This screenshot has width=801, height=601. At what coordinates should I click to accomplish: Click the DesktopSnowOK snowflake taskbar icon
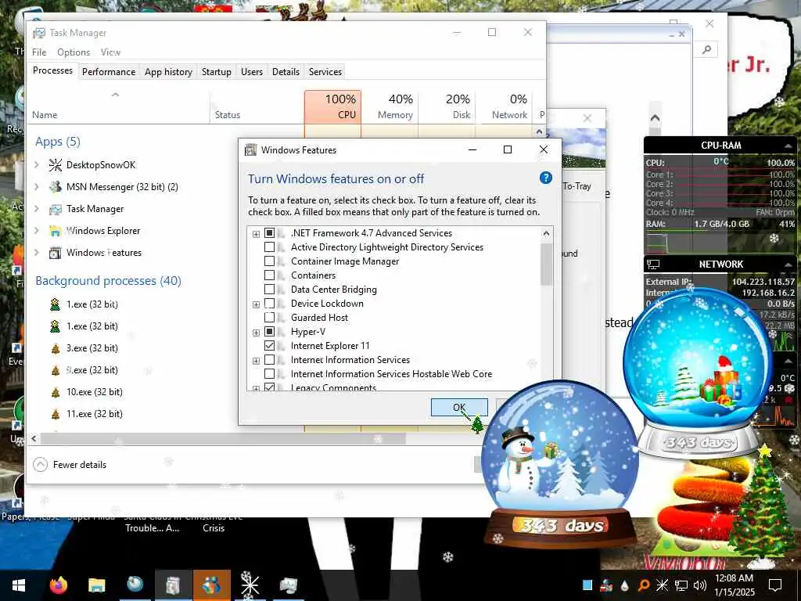click(250, 585)
